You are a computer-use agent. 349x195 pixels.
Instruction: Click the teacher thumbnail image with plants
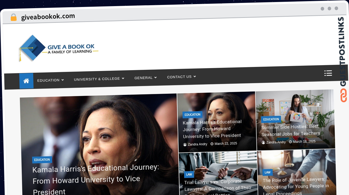pyautogui.click(x=295, y=120)
